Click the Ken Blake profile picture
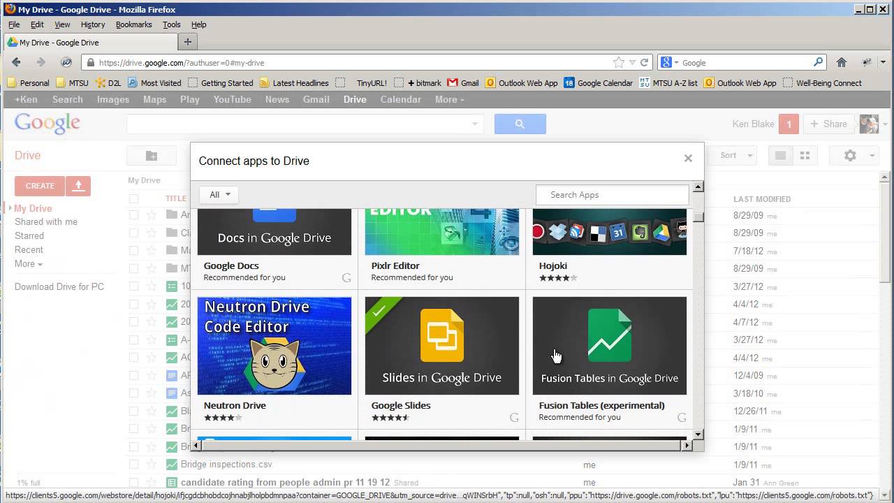The image size is (894, 503). pyautogui.click(x=869, y=124)
